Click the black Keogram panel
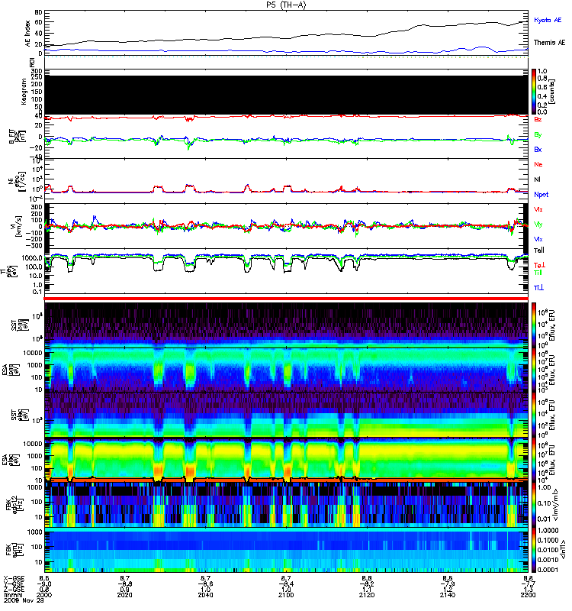The height and width of the screenshot is (611, 572). 286,95
